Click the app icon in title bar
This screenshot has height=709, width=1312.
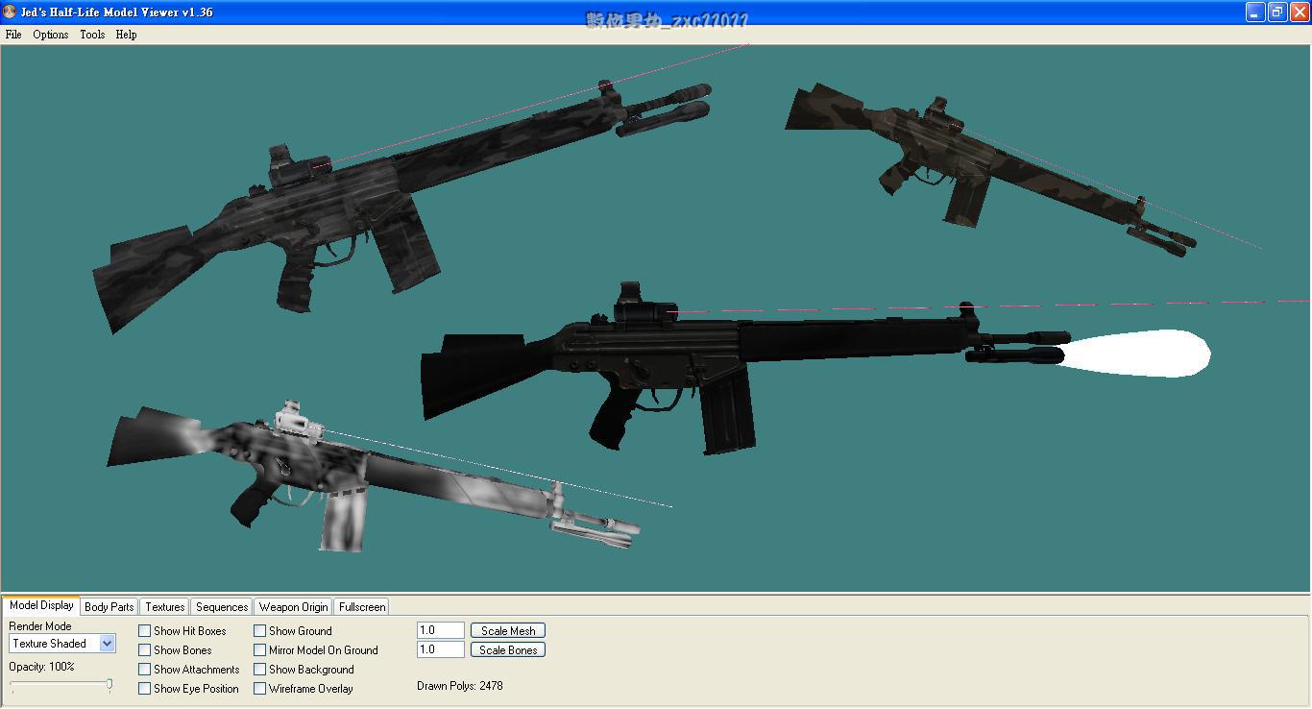(x=10, y=12)
